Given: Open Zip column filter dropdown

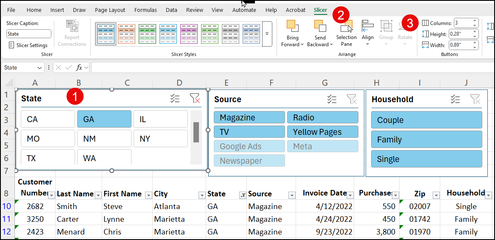Looking at the screenshot, I should point(436,195).
